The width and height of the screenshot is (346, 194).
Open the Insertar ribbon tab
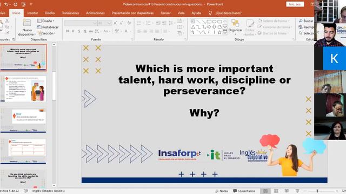click(32, 13)
